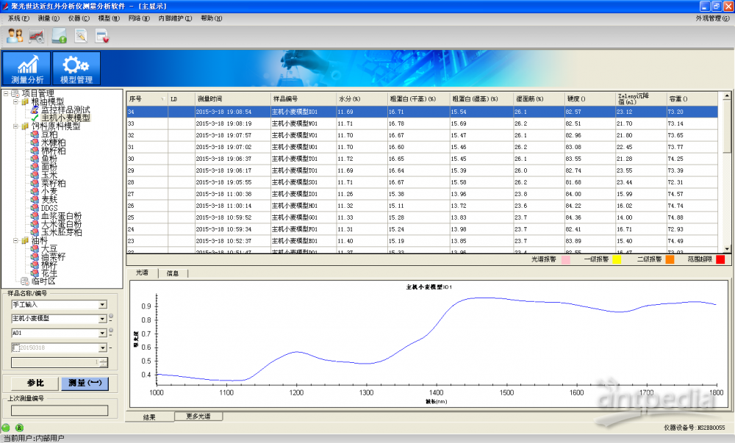
Task: Click the red 范围超限 color swatch
Action: coord(720,259)
